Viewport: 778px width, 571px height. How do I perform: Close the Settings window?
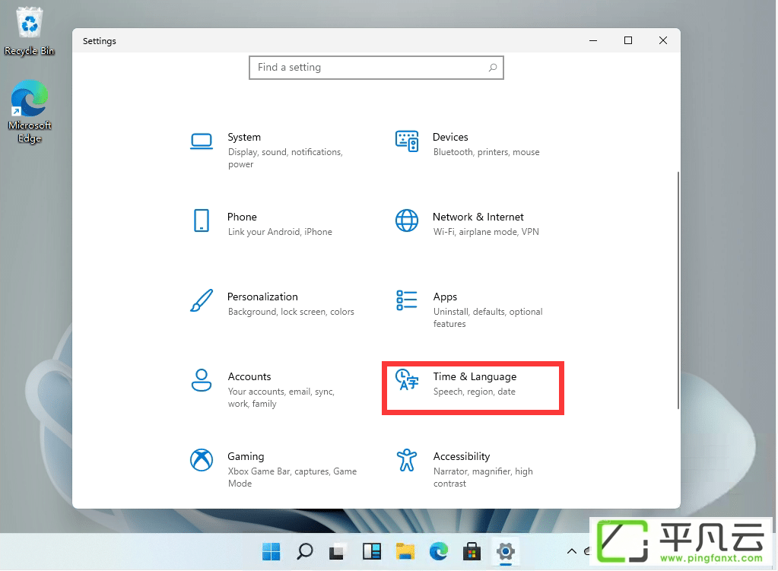[663, 40]
